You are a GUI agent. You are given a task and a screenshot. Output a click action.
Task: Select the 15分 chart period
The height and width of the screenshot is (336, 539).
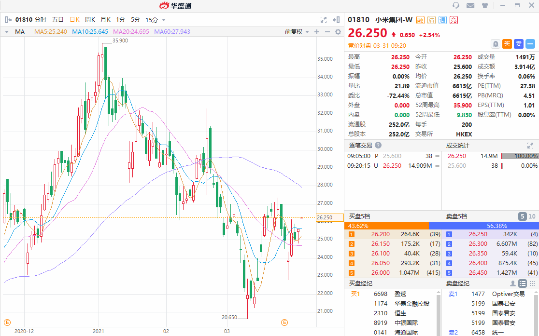pos(152,20)
